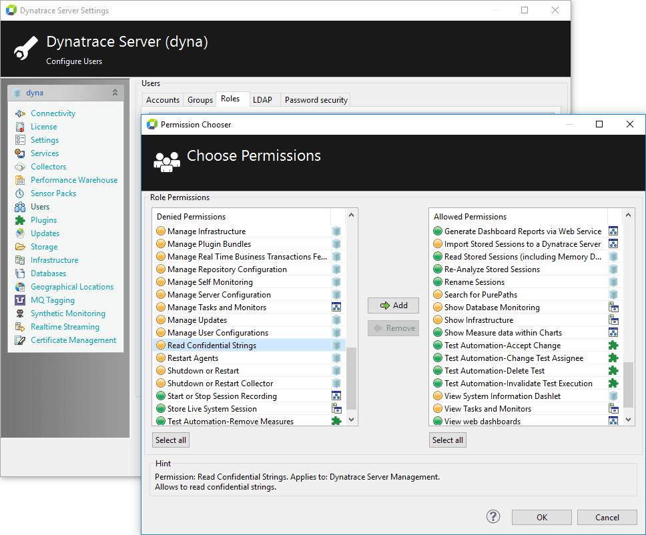Open Performance Warehouse icon
This screenshot has width=646, height=535.
(x=20, y=180)
